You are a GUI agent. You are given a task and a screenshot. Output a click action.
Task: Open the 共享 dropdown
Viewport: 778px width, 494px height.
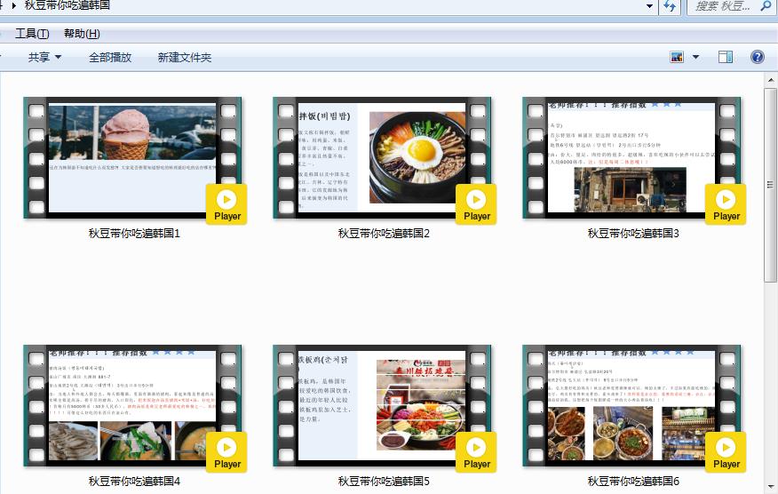(44, 57)
